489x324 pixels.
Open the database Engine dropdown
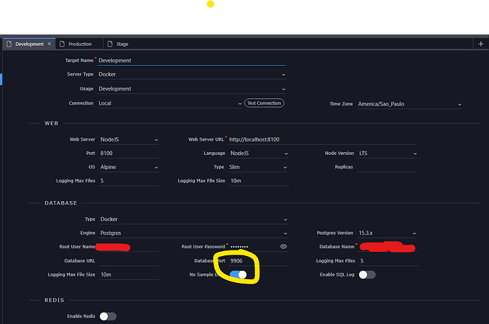point(193,233)
